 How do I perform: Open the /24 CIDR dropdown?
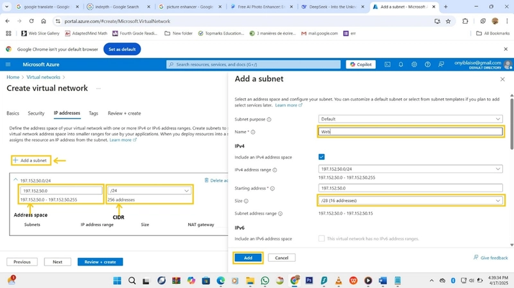[150, 191]
